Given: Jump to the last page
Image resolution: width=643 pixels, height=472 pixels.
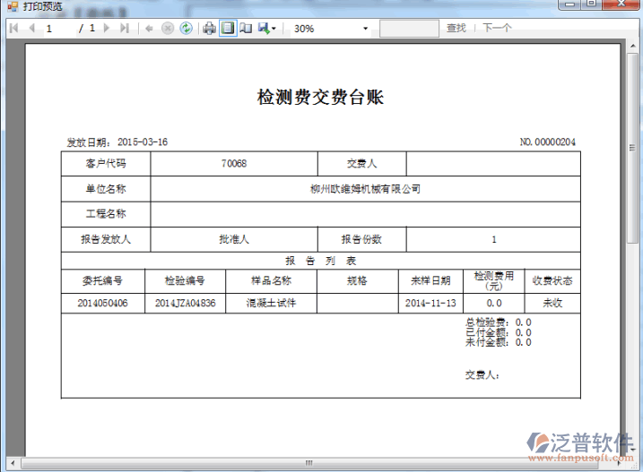Looking at the screenshot, I should point(124,29).
